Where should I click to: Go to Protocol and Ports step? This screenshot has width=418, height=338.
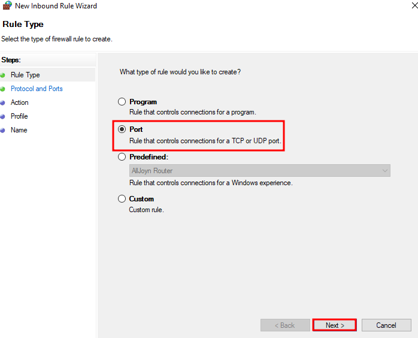coord(37,89)
